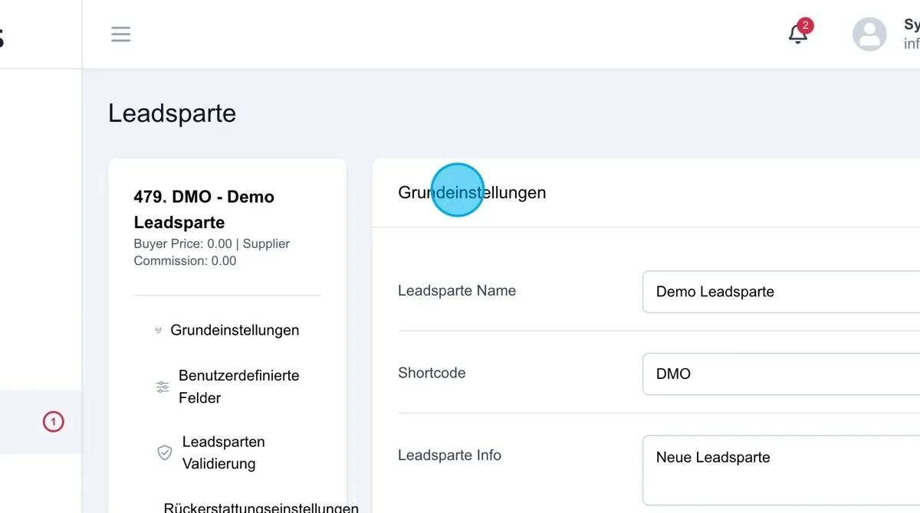Click the Leadsparte page heading

tap(172, 113)
